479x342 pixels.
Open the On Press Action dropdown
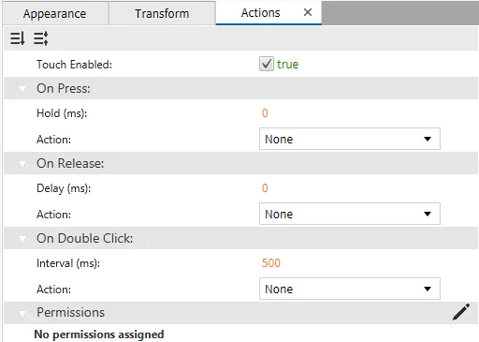350,139
